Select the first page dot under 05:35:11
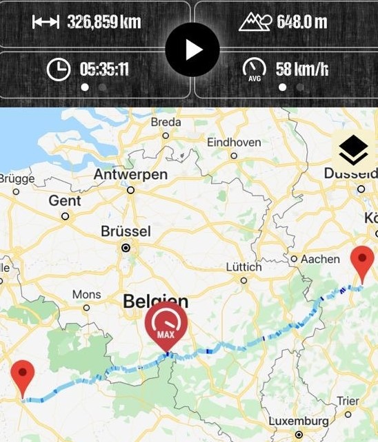Image resolution: width=378 pixels, height=442 pixels. point(85,87)
